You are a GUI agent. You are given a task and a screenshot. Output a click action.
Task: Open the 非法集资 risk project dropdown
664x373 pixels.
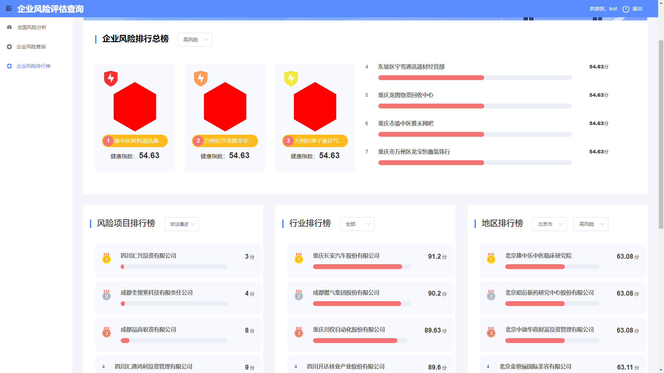(182, 224)
